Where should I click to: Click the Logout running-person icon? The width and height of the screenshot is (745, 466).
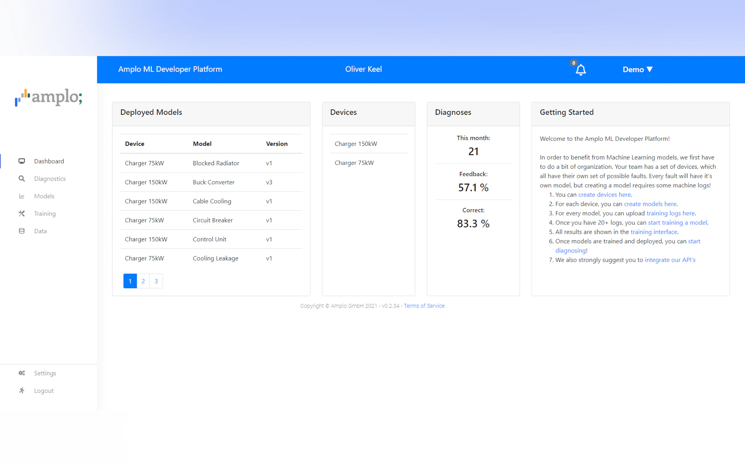click(x=22, y=391)
